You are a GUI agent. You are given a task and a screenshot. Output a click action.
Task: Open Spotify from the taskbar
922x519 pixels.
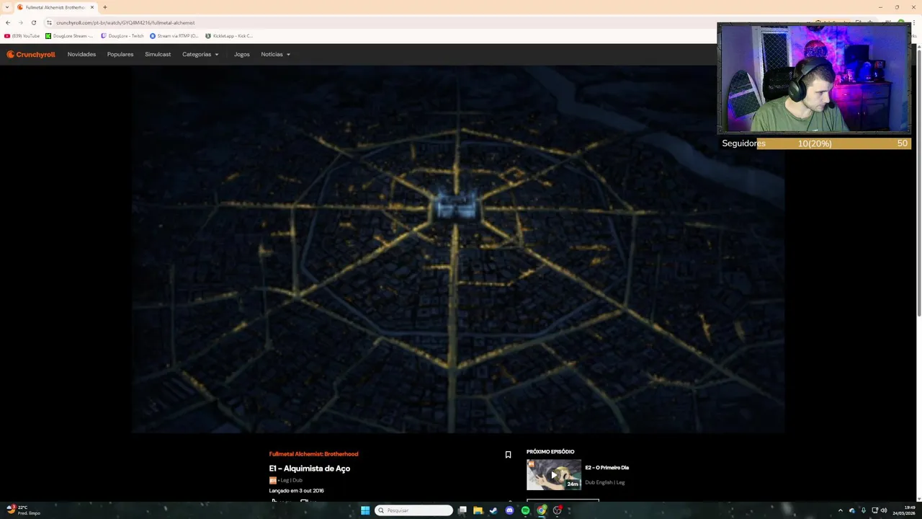(x=525, y=510)
